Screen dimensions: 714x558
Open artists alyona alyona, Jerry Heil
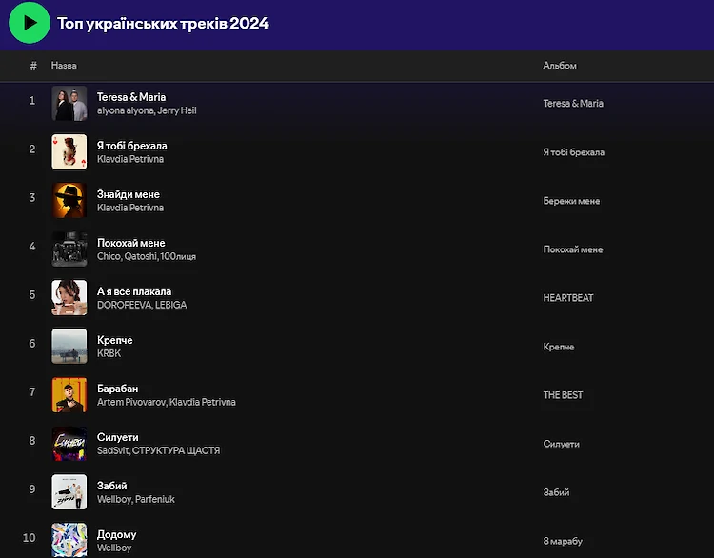click(x=147, y=110)
